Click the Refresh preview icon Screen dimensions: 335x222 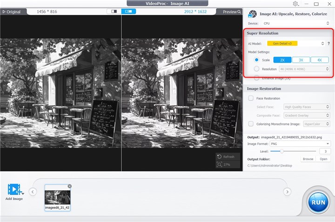pyautogui.click(x=220, y=157)
